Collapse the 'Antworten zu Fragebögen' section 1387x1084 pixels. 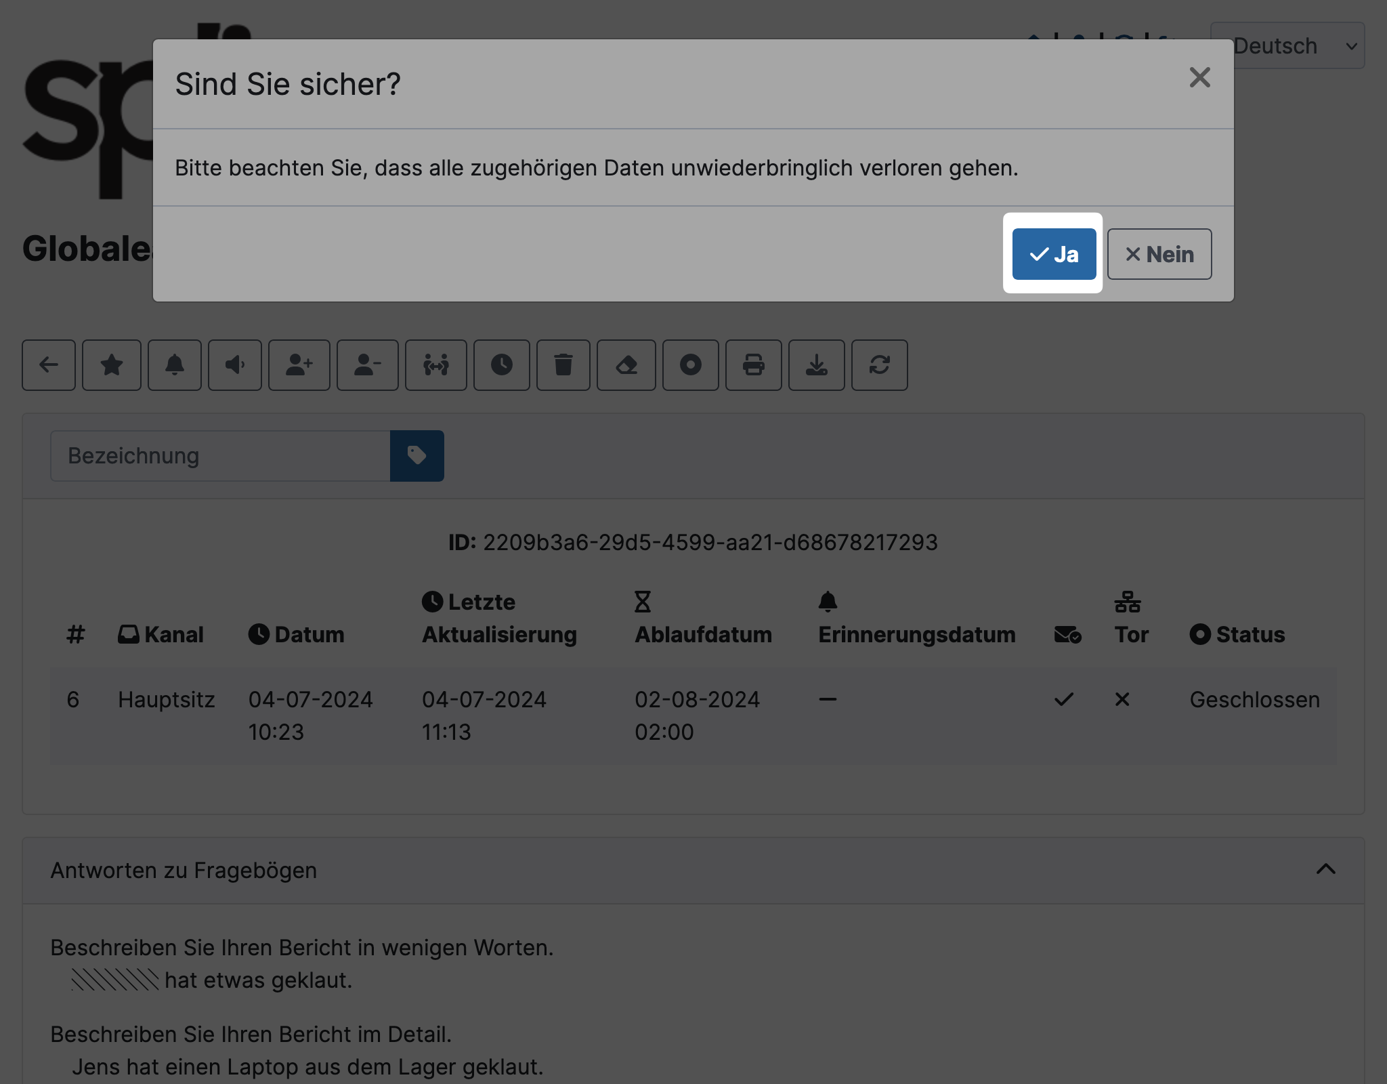coord(1325,869)
